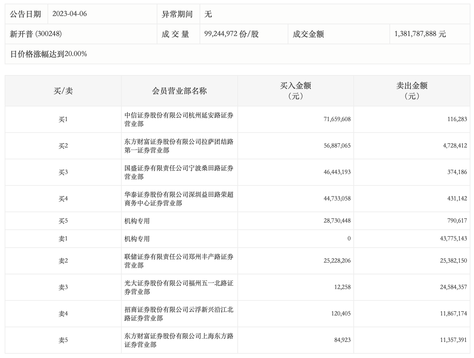Image resolution: width=474 pixels, height=358 pixels.
Task: Select the 买5 row label
Action: (x=63, y=221)
